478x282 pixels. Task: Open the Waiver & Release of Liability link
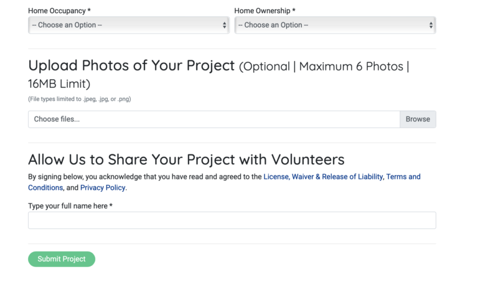337,177
